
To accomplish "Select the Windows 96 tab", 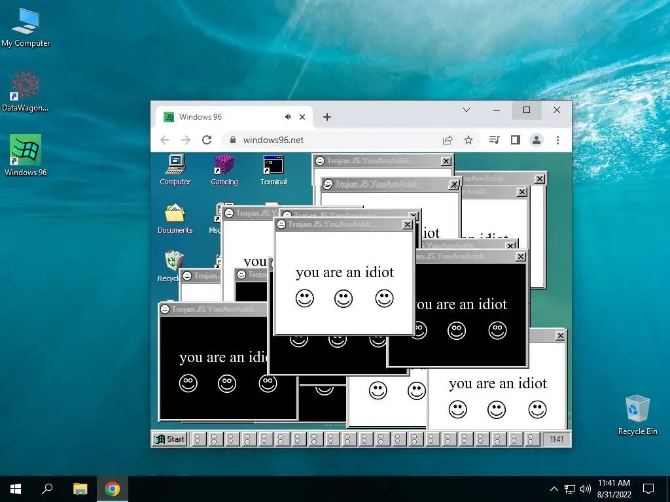I will [x=234, y=117].
